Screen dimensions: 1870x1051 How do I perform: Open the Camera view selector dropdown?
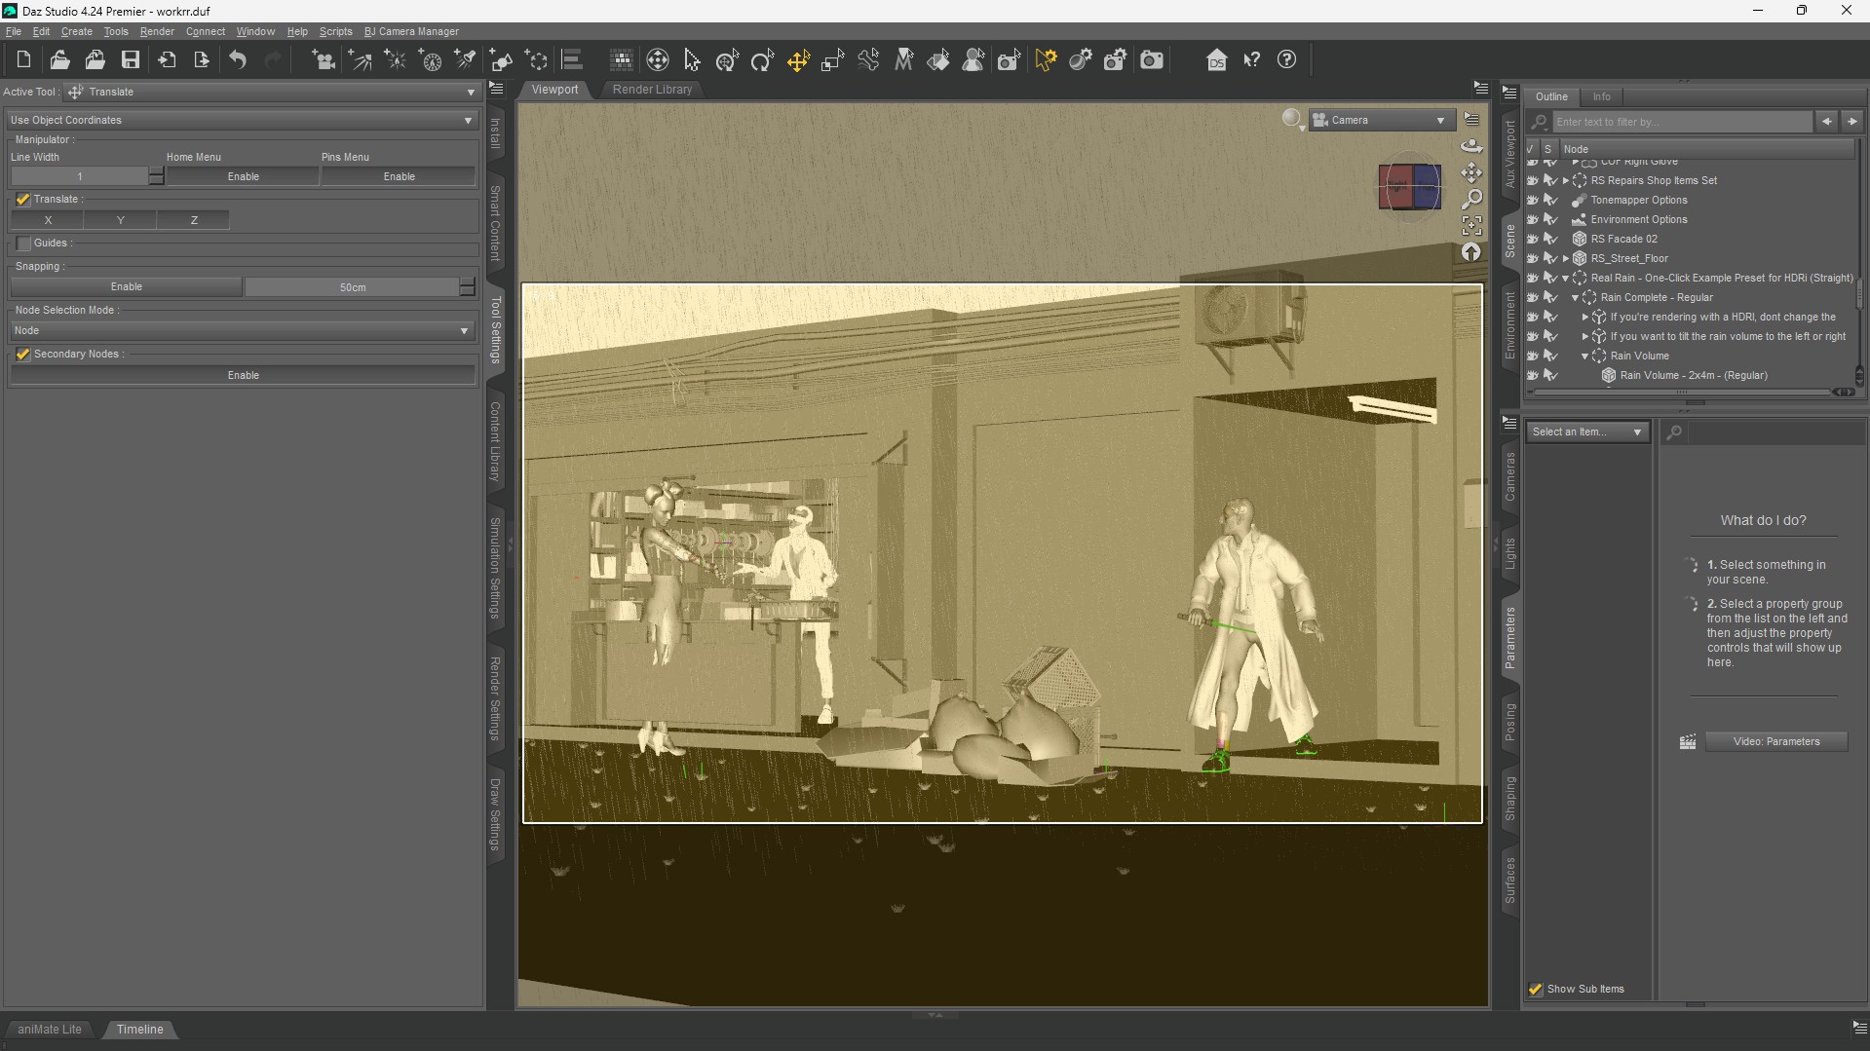click(1381, 120)
